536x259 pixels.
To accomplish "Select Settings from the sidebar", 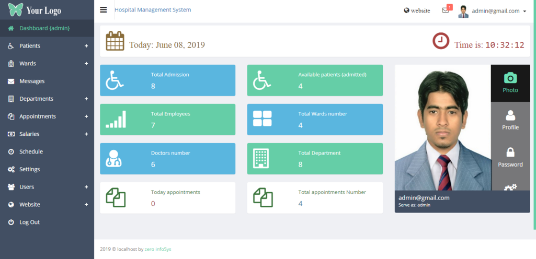I will (x=29, y=169).
